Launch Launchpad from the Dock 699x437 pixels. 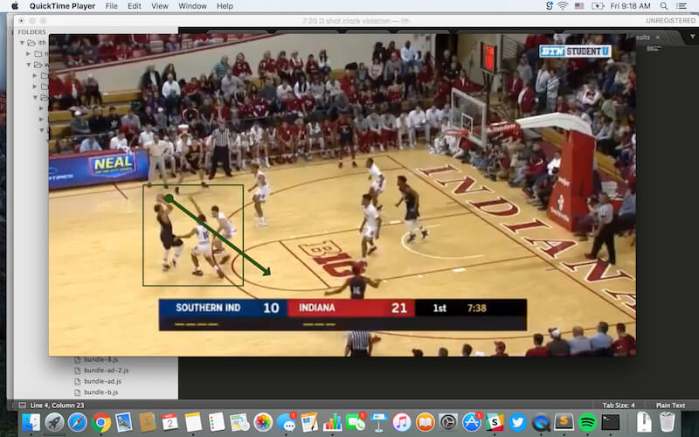(54, 422)
